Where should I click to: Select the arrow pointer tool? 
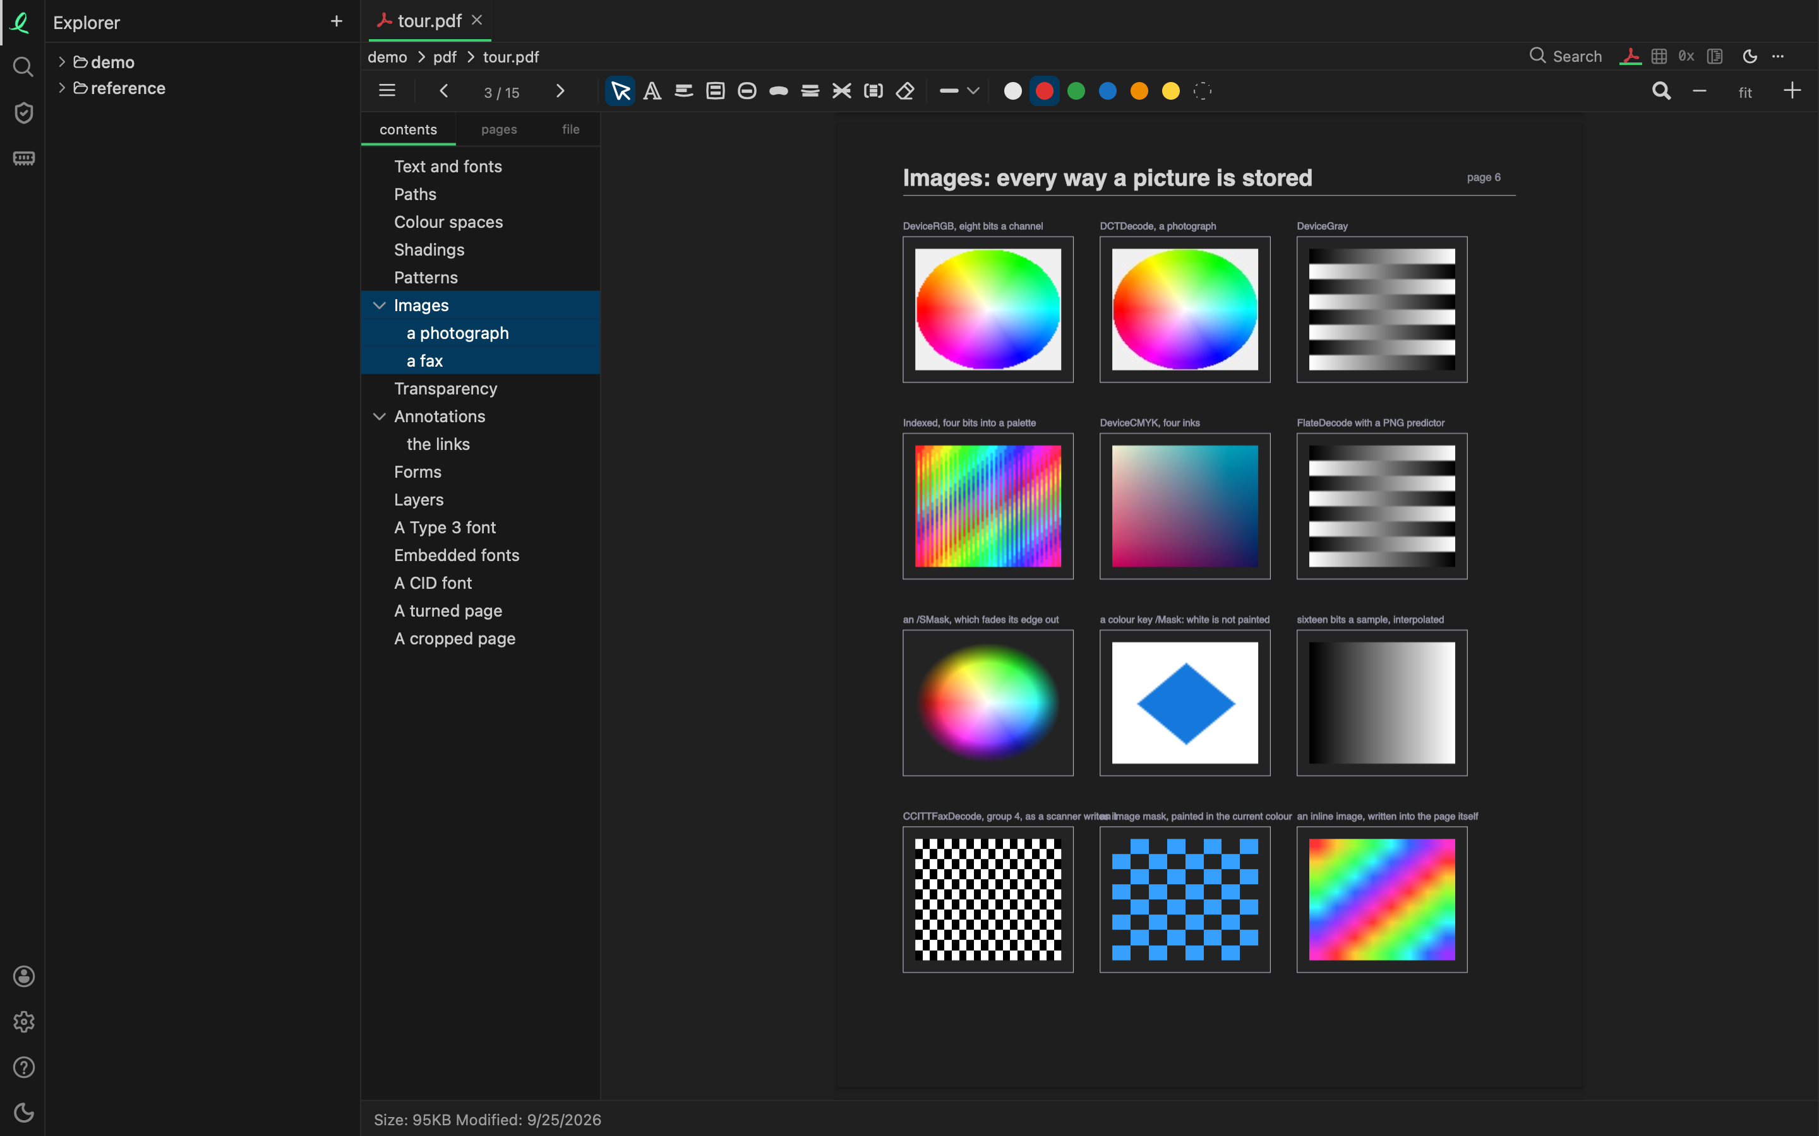click(620, 92)
